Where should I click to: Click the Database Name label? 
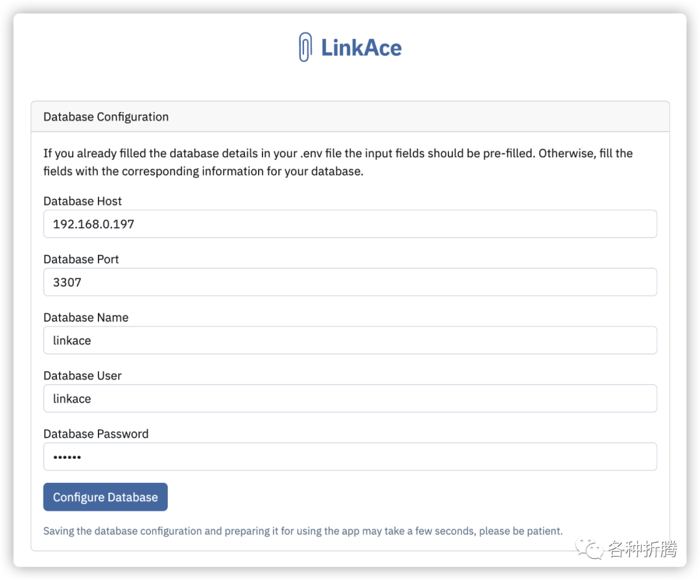click(86, 317)
